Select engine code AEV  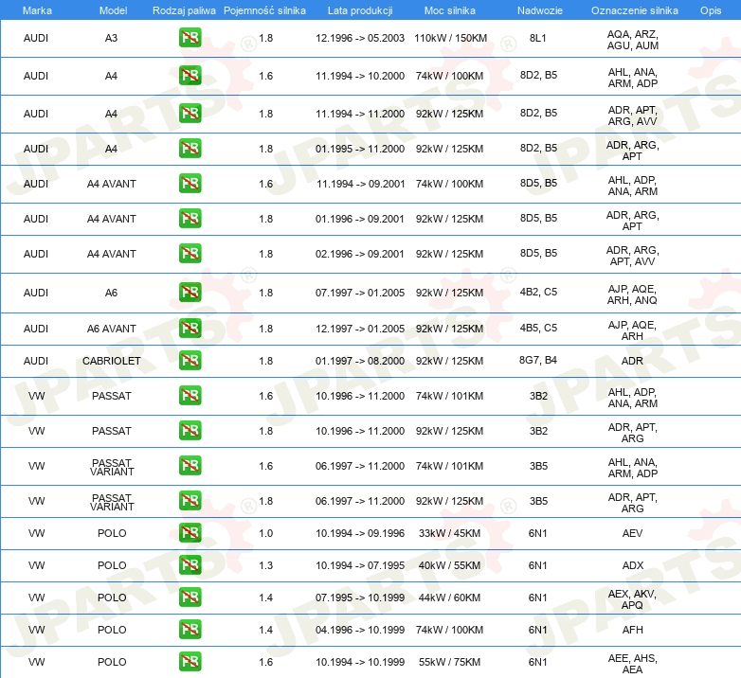coord(632,533)
